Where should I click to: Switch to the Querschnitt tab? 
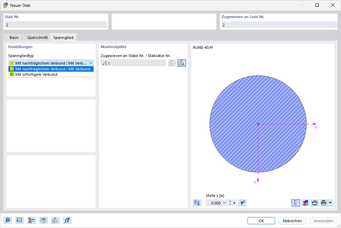(38, 38)
